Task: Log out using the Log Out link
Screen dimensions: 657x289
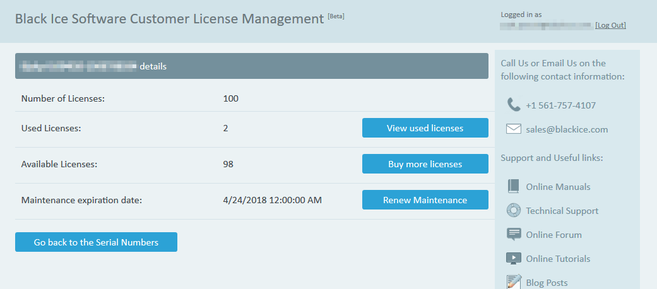Action: click(x=610, y=25)
